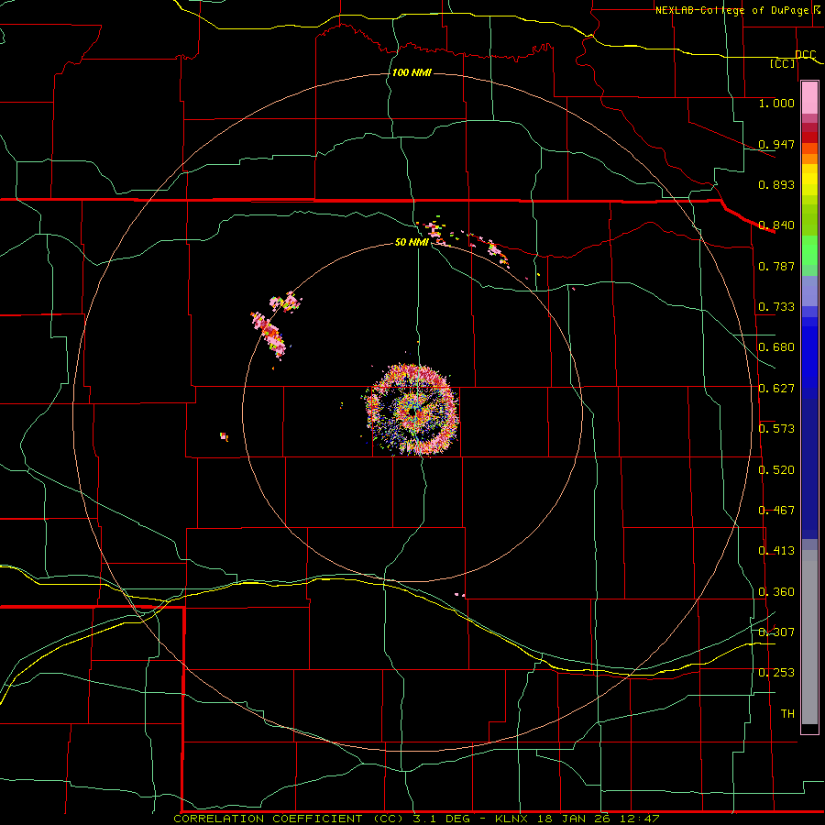The width and height of the screenshot is (825, 825).
Task: Select the 0.467 legend value
Action: click(x=776, y=511)
